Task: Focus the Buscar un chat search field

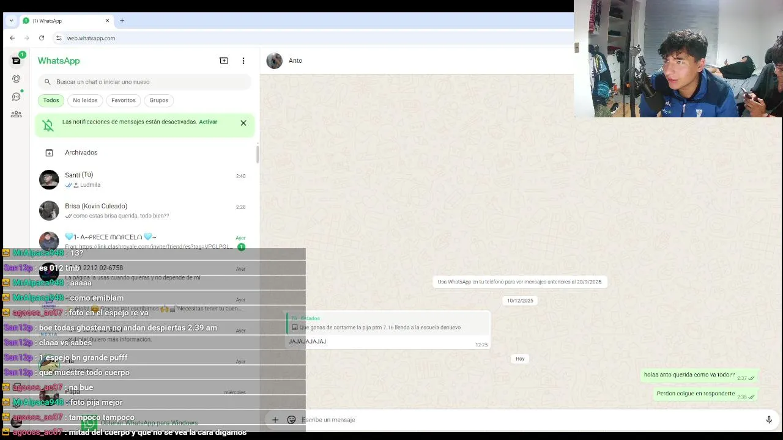Action: tap(144, 82)
